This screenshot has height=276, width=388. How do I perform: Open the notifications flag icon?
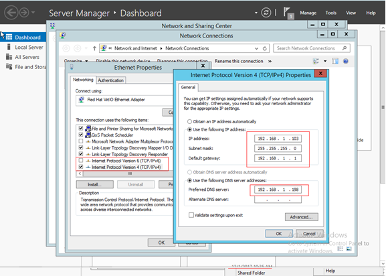(288, 13)
